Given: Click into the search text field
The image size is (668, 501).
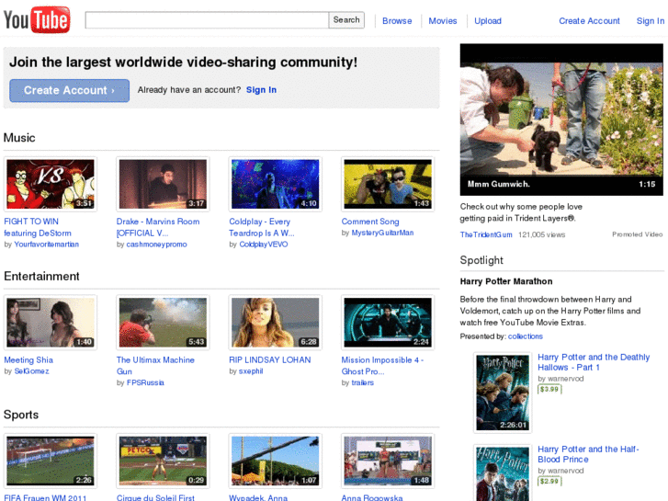Looking at the screenshot, I should (207, 20).
